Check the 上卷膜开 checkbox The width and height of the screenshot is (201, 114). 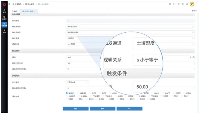point(66,96)
